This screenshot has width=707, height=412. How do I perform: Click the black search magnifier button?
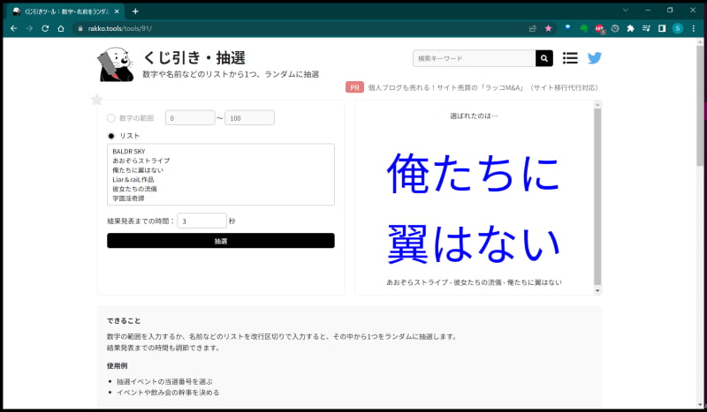(x=544, y=58)
